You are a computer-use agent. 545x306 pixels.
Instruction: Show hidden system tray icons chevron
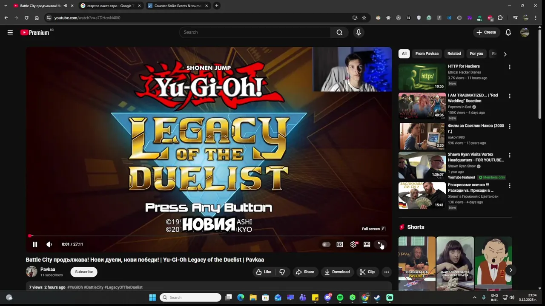coord(475,297)
